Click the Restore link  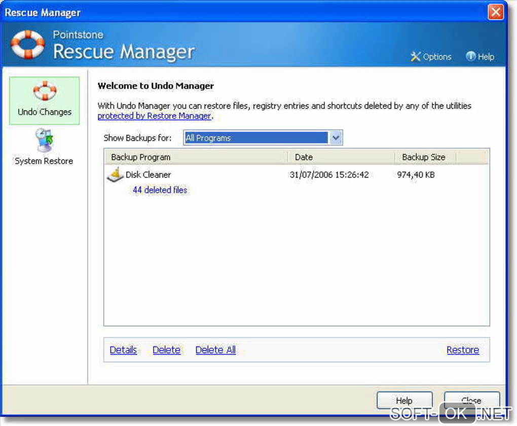pyautogui.click(x=463, y=350)
